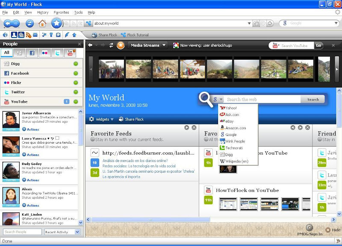
Task: Open Favorites sidebar stars icon
Action: [x=44, y=35]
